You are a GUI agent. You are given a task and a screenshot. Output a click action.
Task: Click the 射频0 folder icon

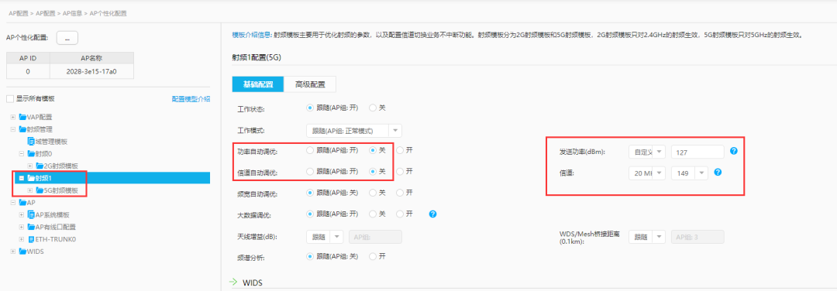[x=31, y=154]
